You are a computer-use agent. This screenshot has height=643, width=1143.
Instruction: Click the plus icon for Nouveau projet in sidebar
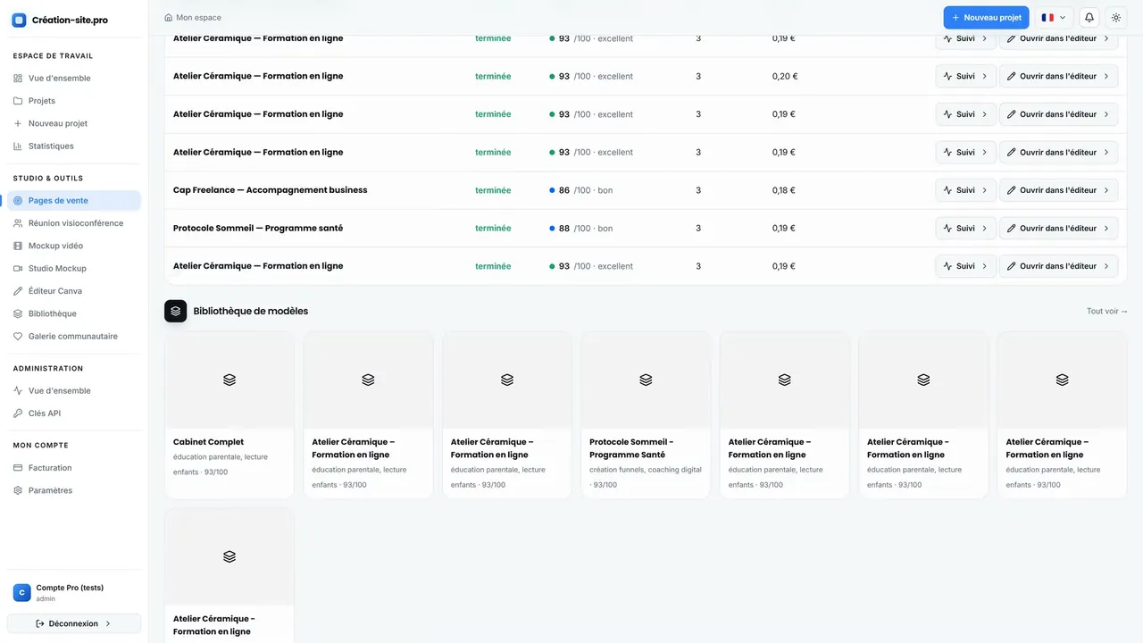18,123
